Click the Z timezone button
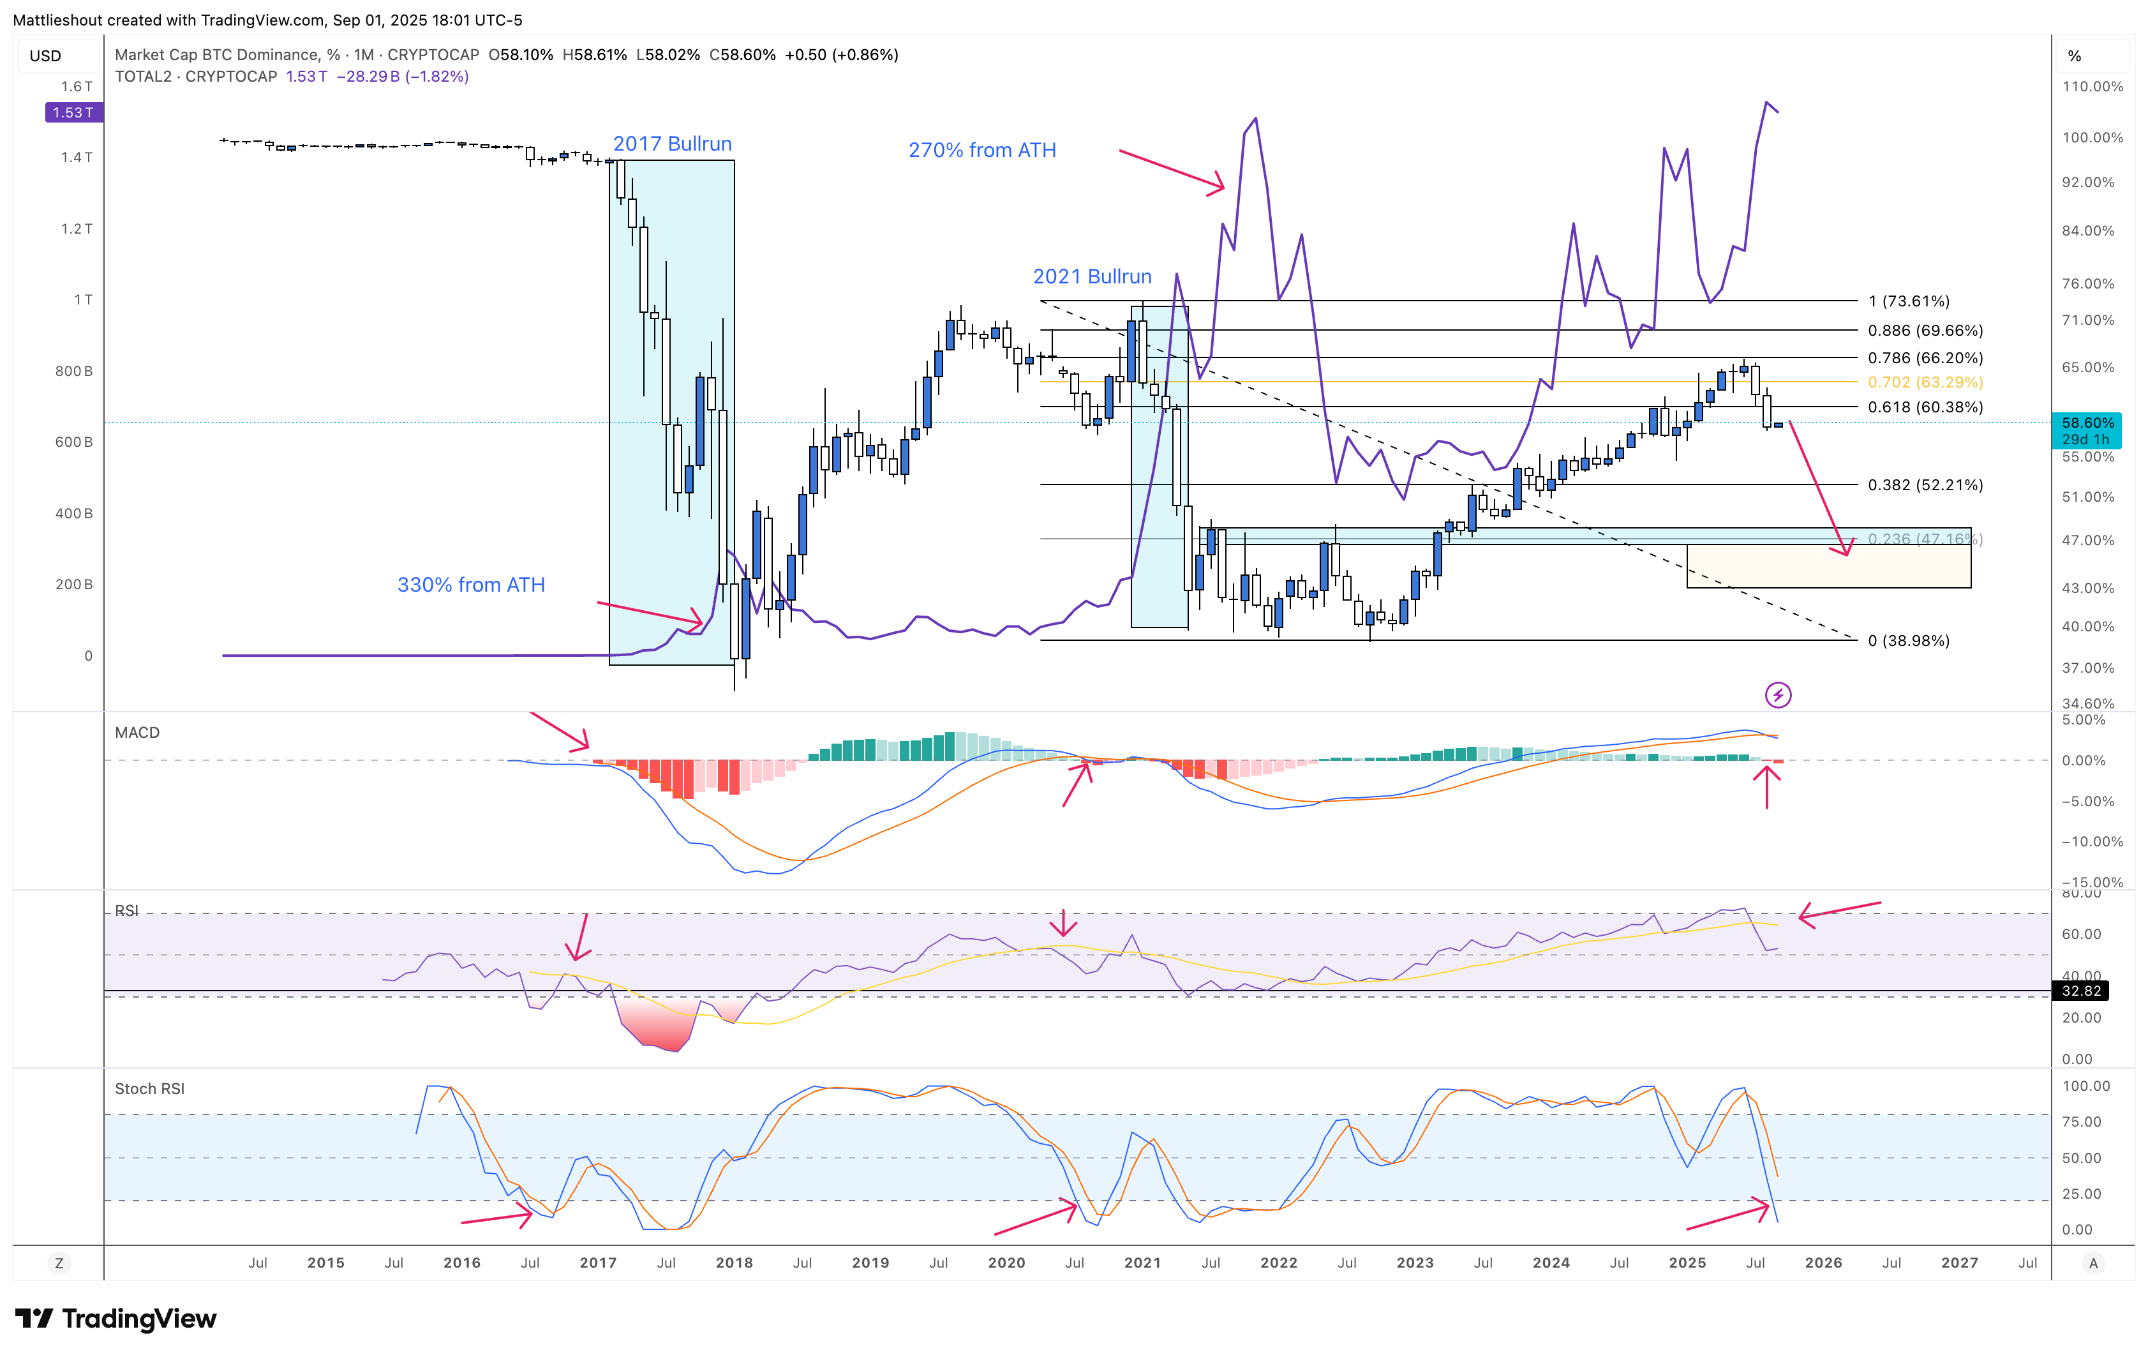 (59, 1263)
